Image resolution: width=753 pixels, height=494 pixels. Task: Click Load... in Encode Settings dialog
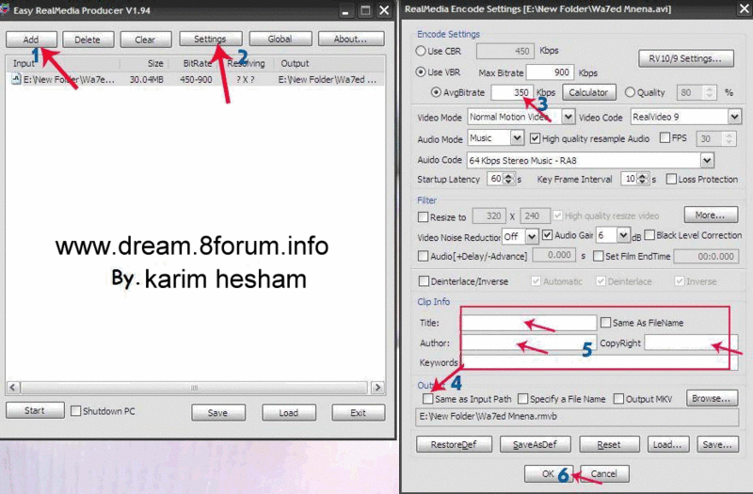(x=668, y=444)
